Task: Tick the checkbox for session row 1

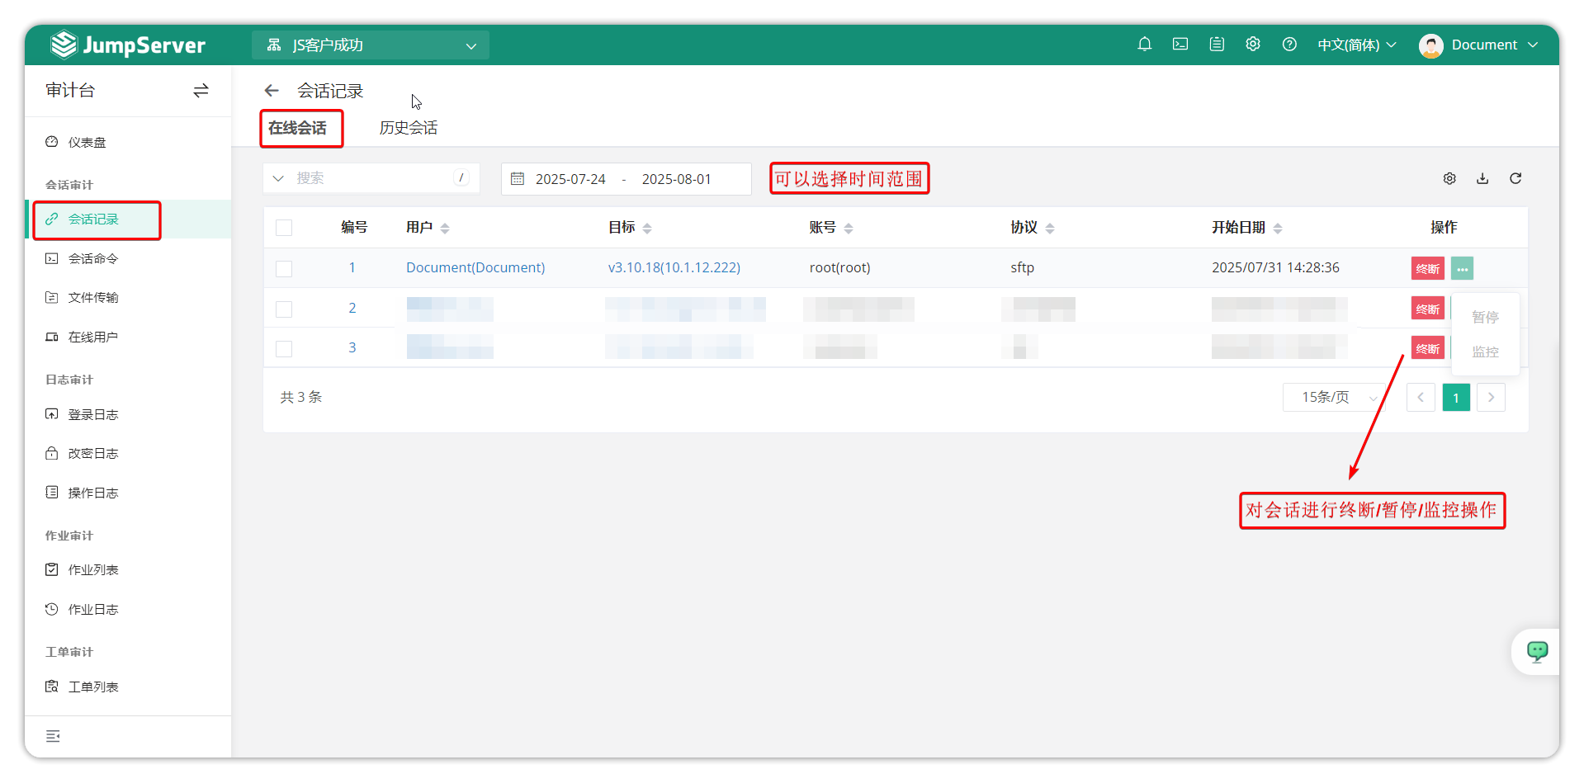Action: click(x=284, y=268)
